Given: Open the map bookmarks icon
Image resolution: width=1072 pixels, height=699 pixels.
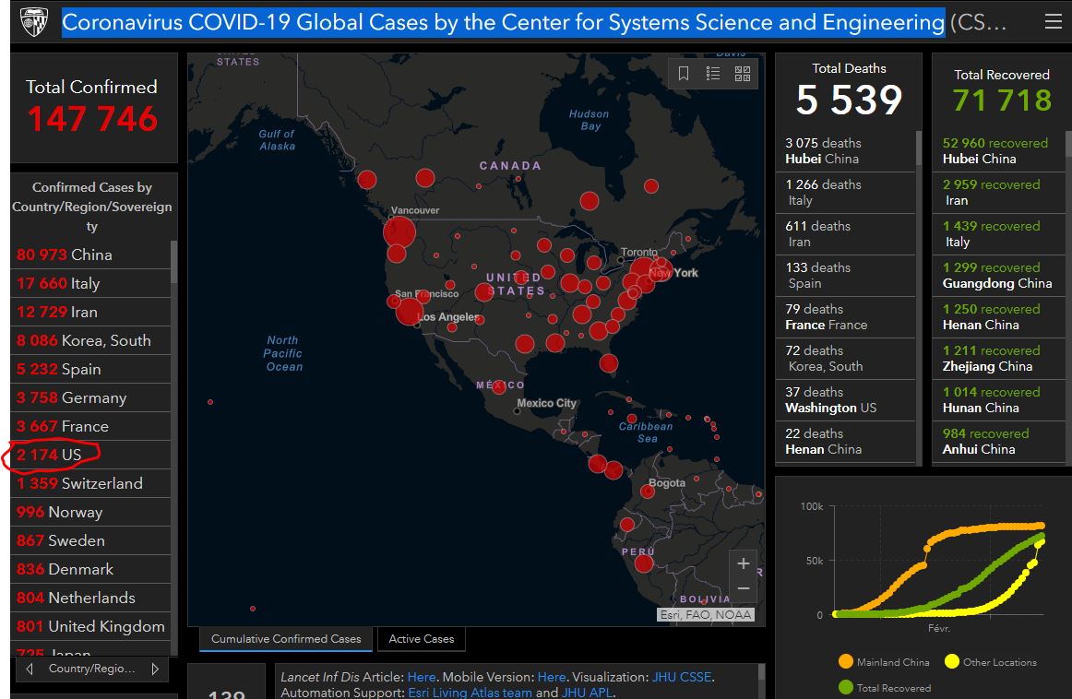Looking at the screenshot, I should pyautogui.click(x=683, y=73).
